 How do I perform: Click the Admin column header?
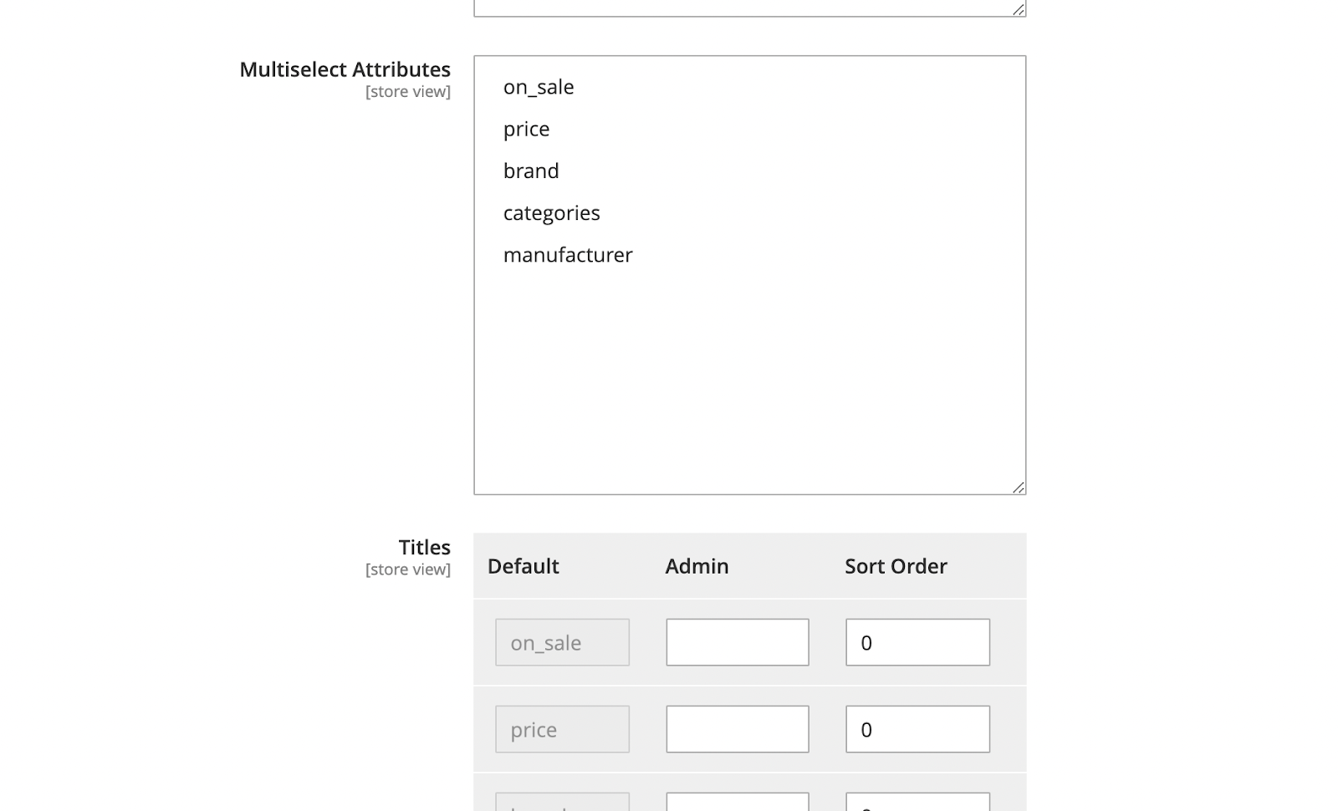click(697, 566)
